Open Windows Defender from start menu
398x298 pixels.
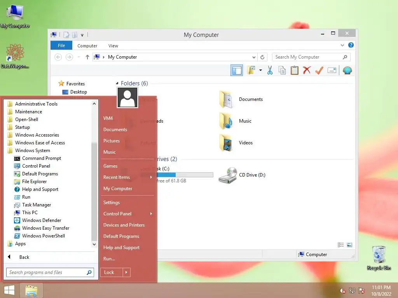click(41, 220)
